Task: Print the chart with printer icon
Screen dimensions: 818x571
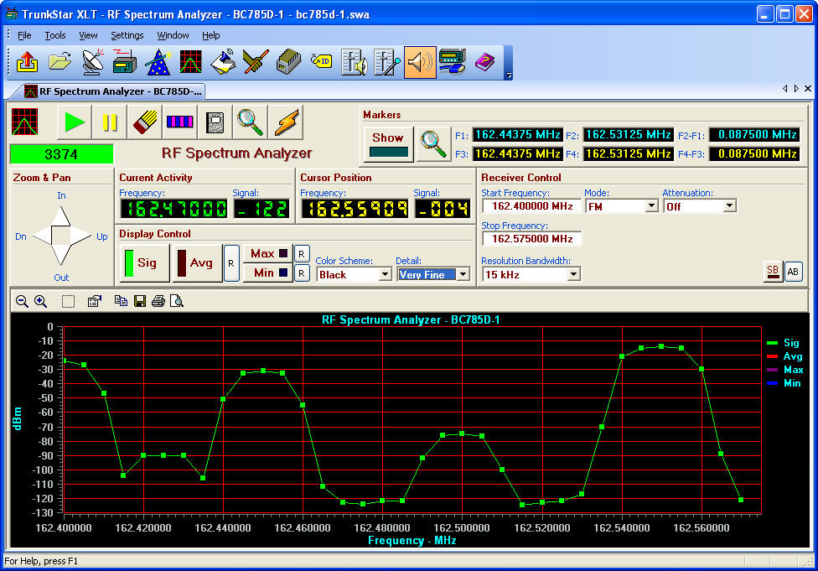Action: 158,301
